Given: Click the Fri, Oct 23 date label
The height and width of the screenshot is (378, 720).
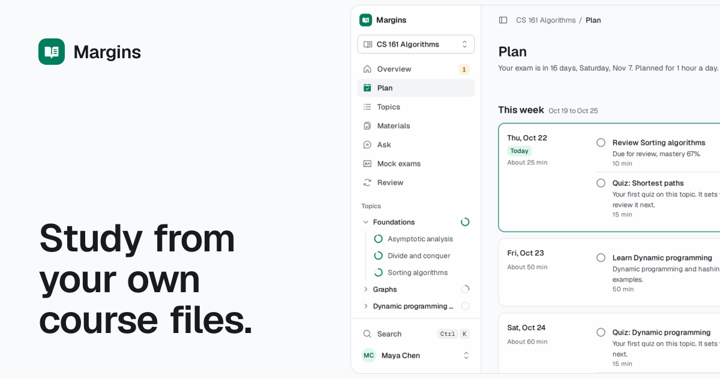Looking at the screenshot, I should [x=526, y=253].
